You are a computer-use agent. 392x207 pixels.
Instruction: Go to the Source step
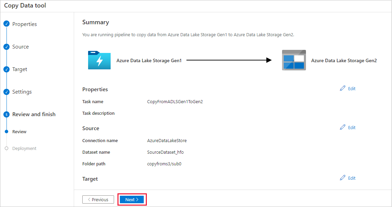click(x=20, y=47)
